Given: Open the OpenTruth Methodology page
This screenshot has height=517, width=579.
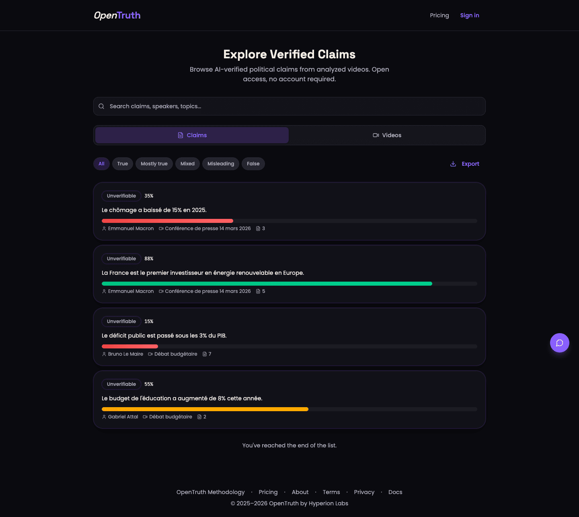Looking at the screenshot, I should (210, 492).
